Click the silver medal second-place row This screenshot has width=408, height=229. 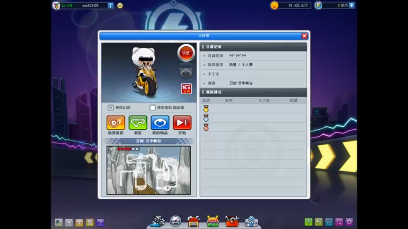click(253, 118)
